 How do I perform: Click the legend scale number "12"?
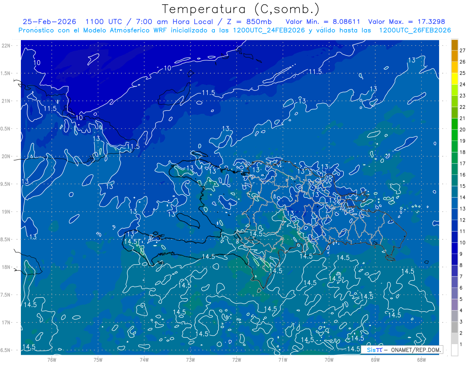click(462, 220)
